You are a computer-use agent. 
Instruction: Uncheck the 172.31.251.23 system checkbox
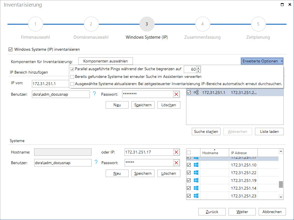(189, 196)
